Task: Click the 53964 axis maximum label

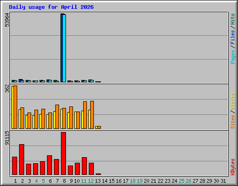Action: pyautogui.click(x=7, y=20)
